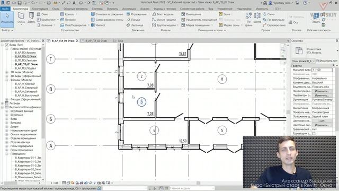Screen dimensions: 339x191
Task: Select Разделитель помещений tool
Action: coord(199,20)
